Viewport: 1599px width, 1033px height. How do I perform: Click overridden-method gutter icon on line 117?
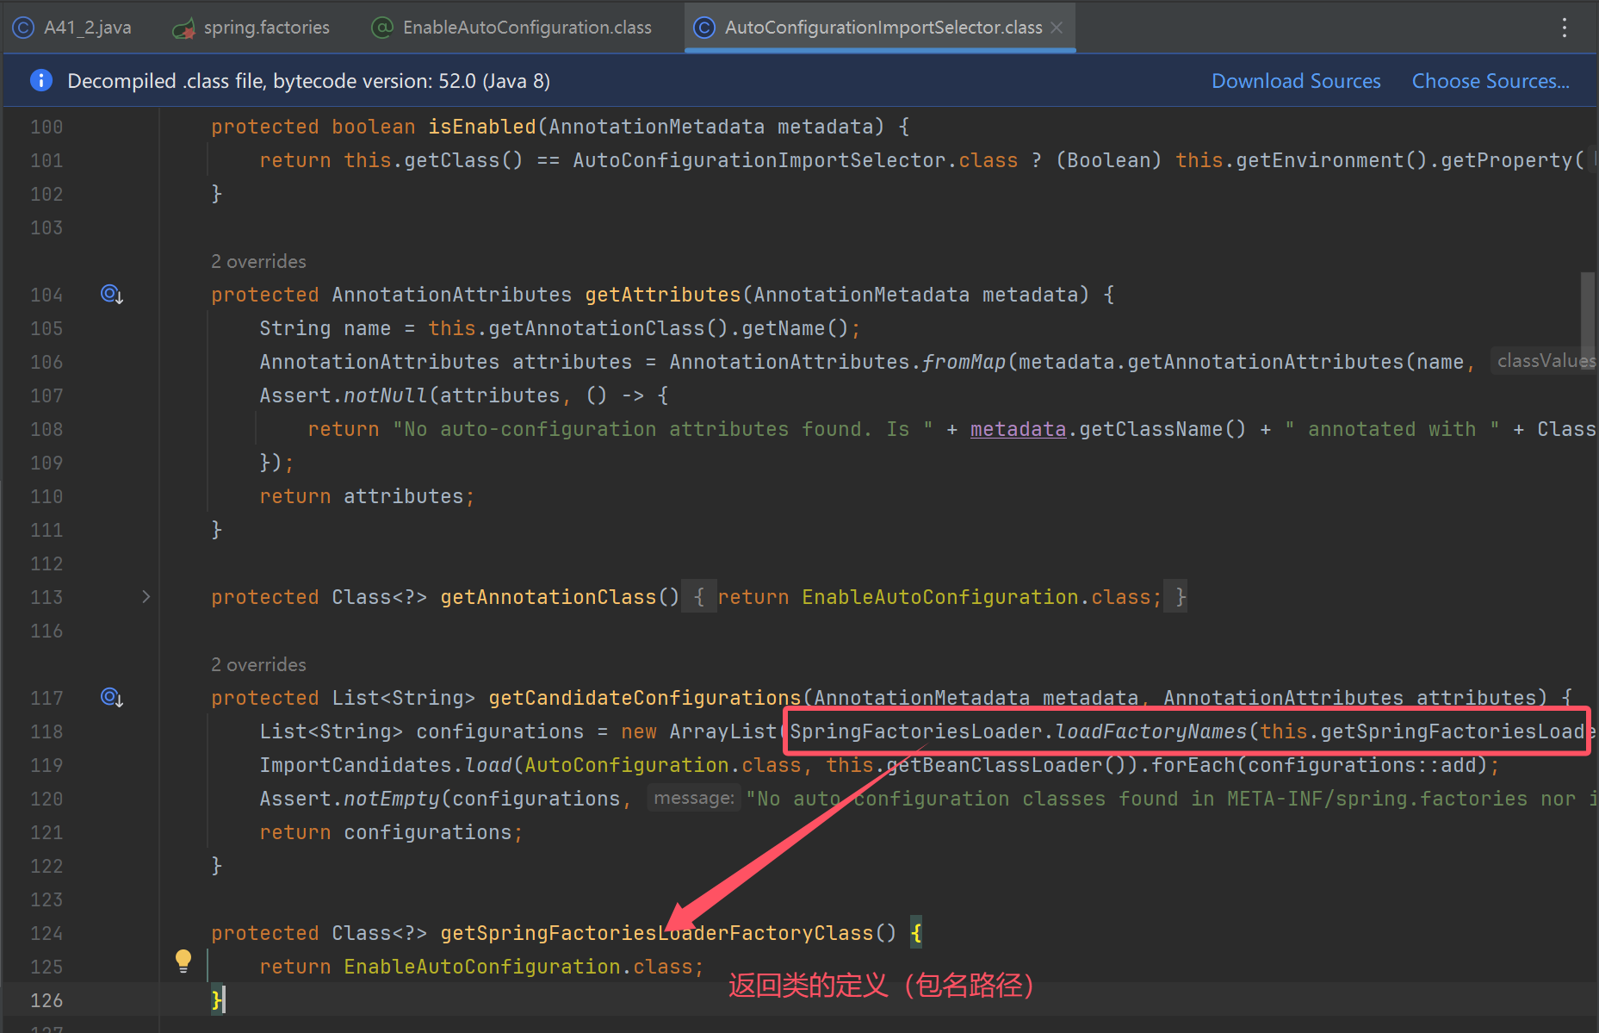(x=112, y=697)
